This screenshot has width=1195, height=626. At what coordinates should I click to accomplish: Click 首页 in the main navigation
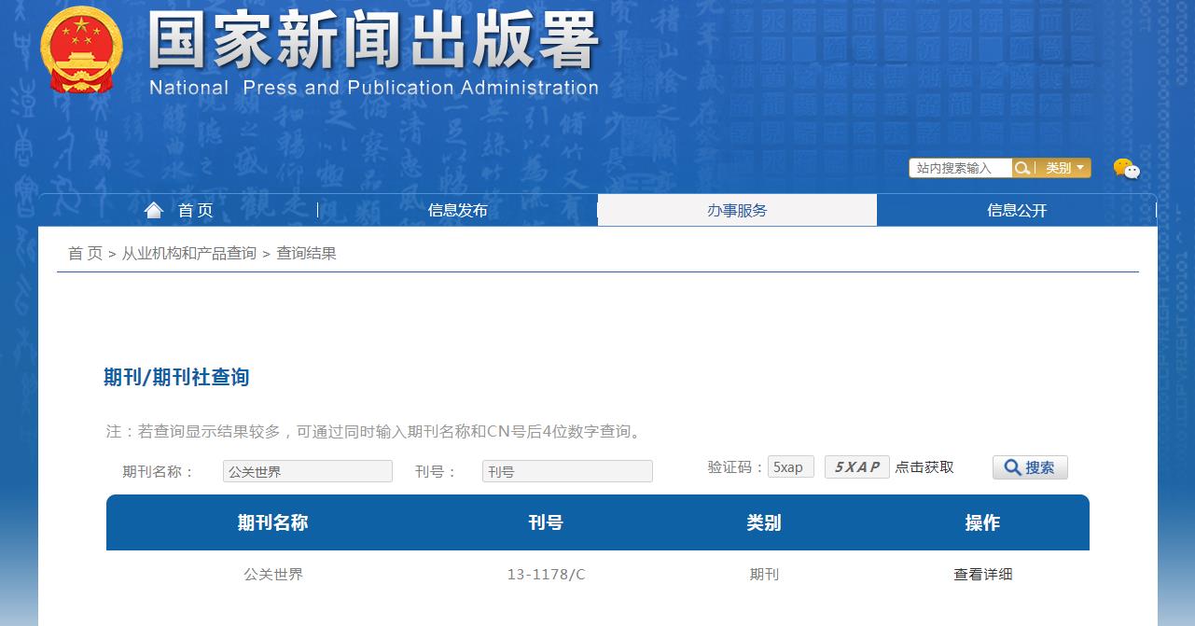196,210
